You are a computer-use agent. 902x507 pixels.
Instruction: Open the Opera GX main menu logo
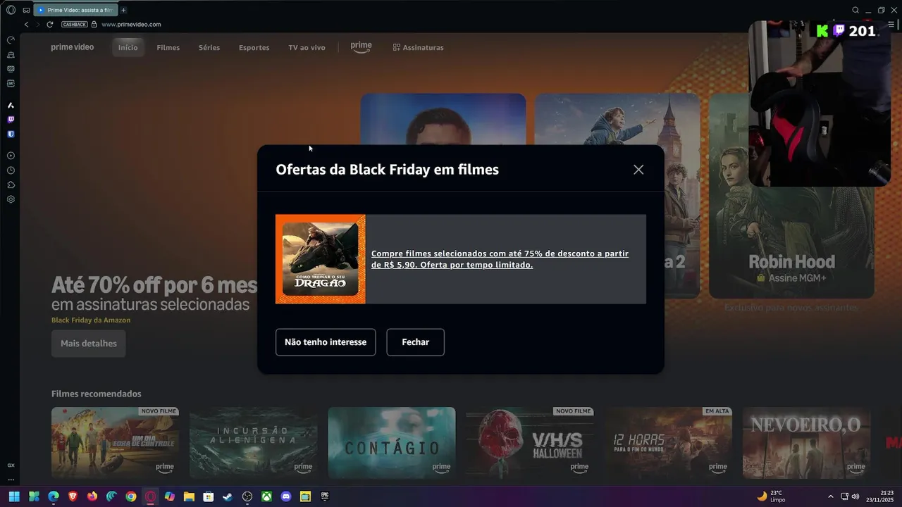11,10
